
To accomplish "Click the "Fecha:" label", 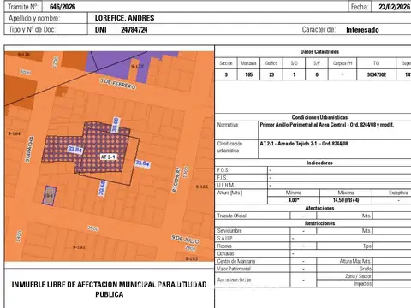I will [x=360, y=7].
